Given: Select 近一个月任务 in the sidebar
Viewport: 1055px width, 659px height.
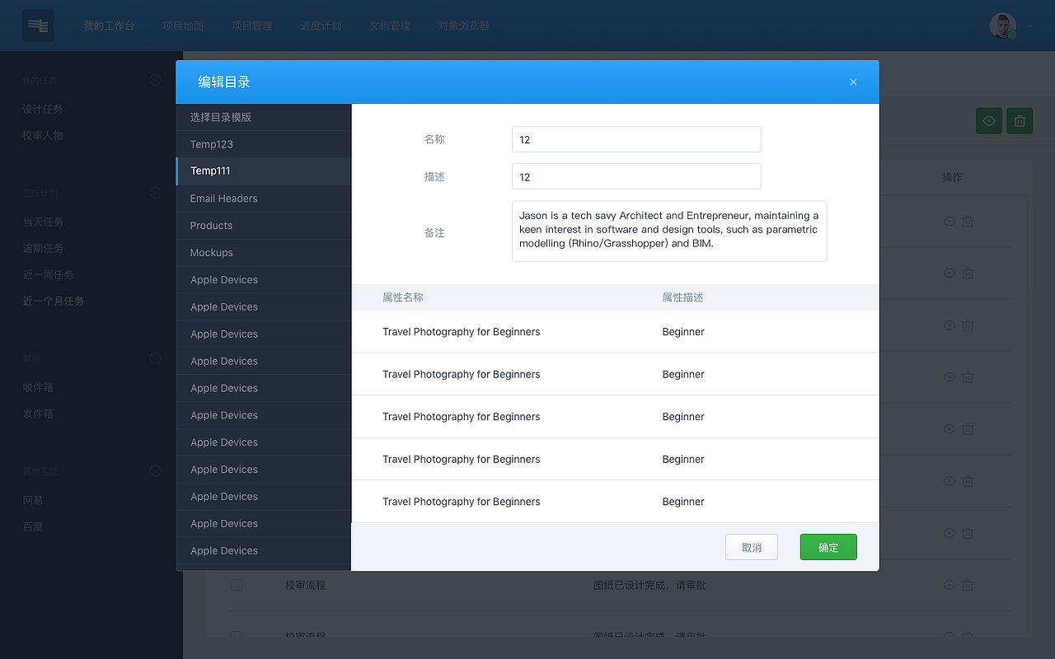Looking at the screenshot, I should click(x=54, y=301).
